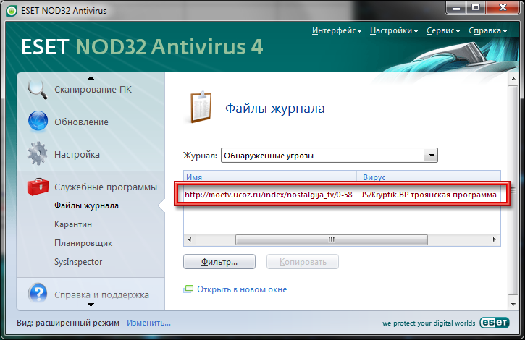Minimize the ESET NOD32 window

[x=456, y=7]
